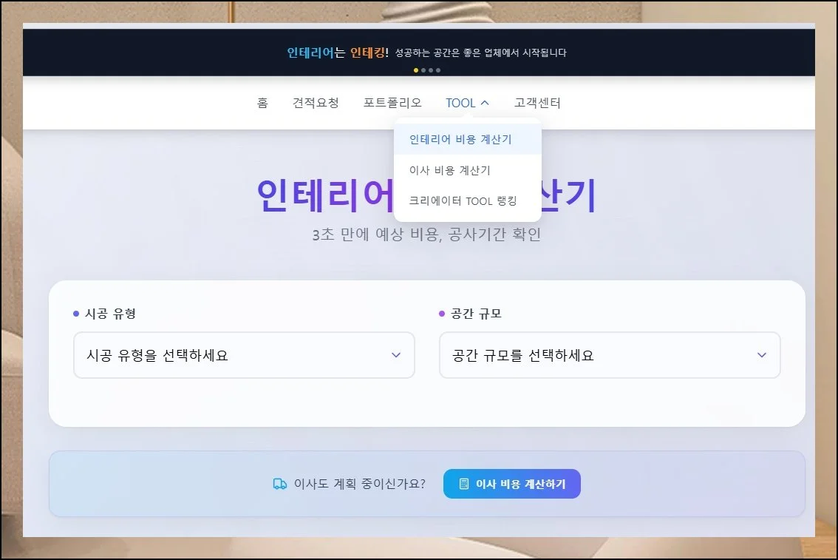Click the 이사도 계획 중이신가요? text

click(359, 484)
